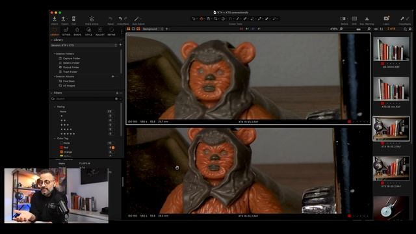Select the Crop cursor tool
The height and width of the screenshot is (234, 416).
(x=216, y=19)
